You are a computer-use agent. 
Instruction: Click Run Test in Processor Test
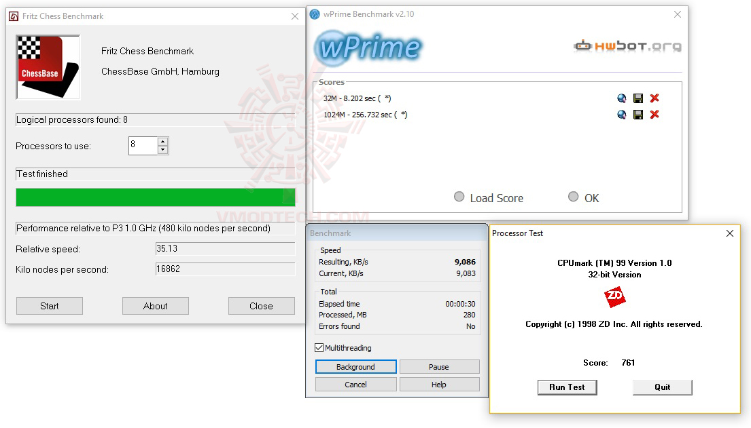tap(567, 387)
